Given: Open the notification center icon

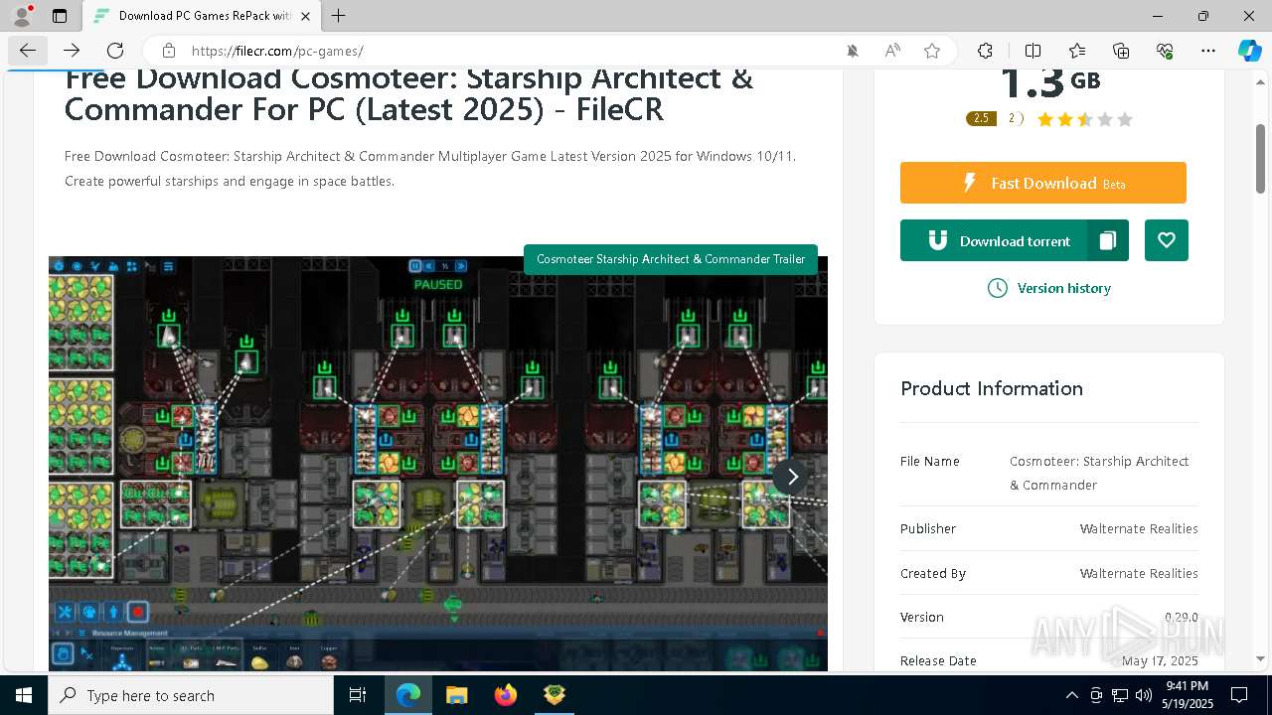Looking at the screenshot, I should pyautogui.click(x=1239, y=695).
